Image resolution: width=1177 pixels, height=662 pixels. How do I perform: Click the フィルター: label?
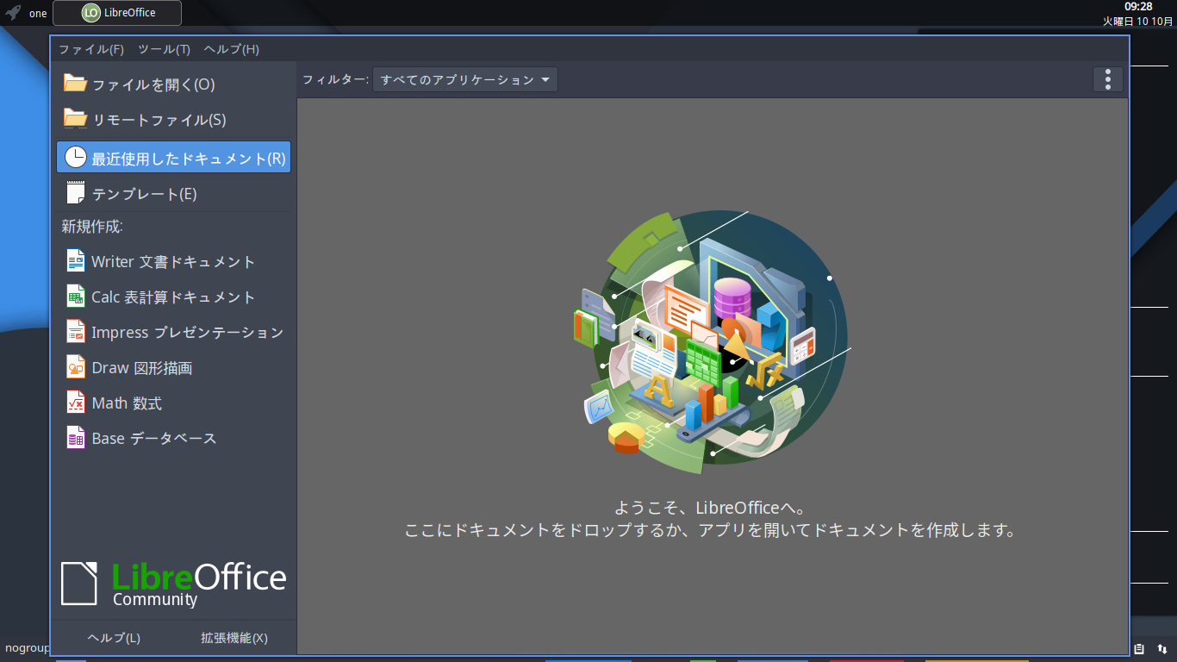tap(335, 79)
